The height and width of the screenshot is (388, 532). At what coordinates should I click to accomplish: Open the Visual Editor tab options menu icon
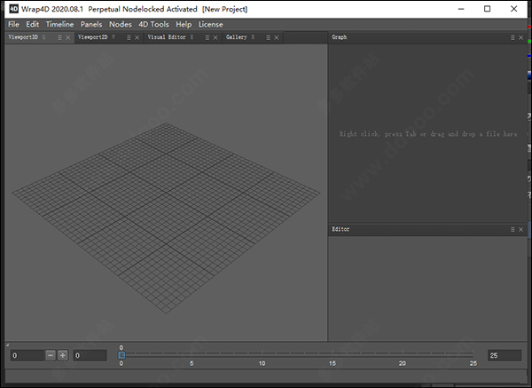coord(207,37)
